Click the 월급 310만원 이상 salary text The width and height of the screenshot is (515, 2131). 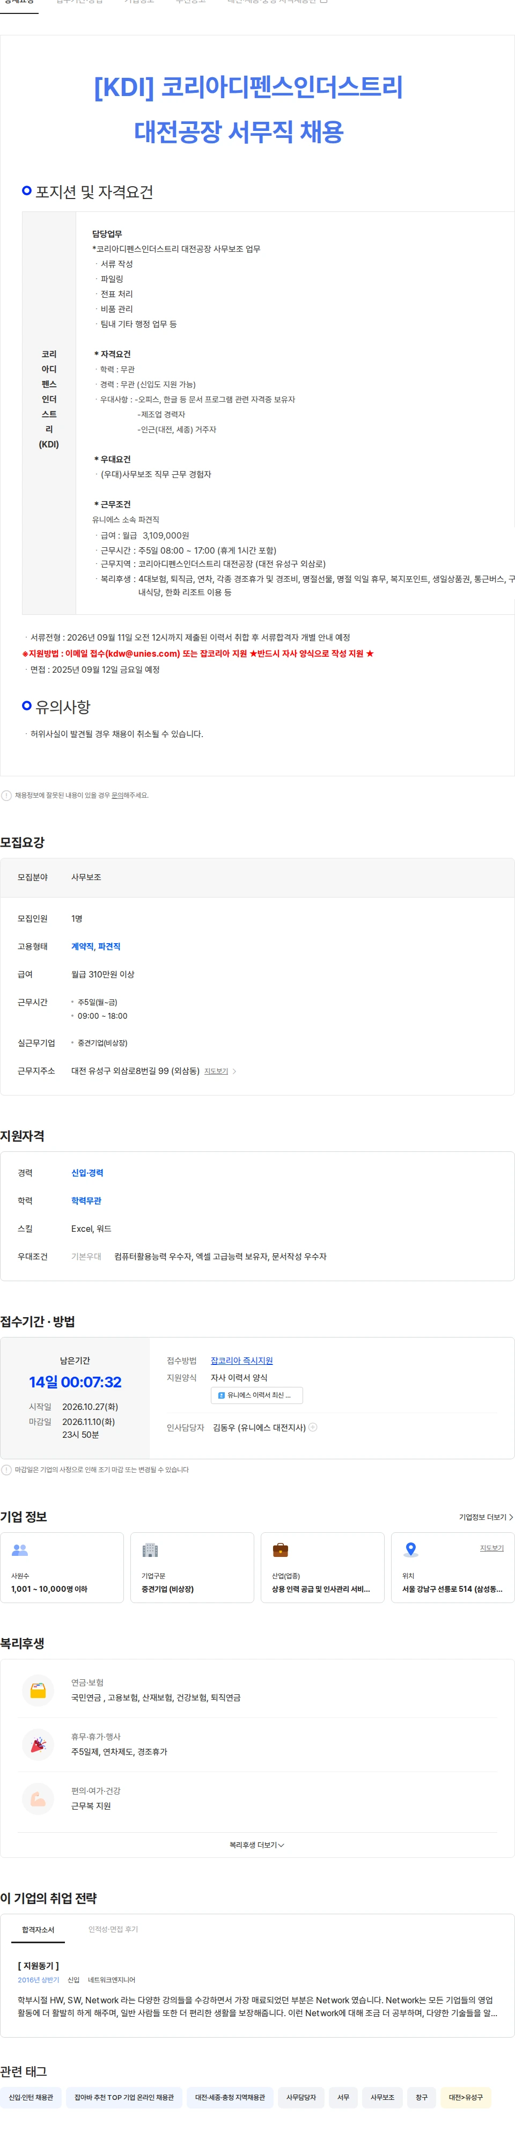pos(102,974)
